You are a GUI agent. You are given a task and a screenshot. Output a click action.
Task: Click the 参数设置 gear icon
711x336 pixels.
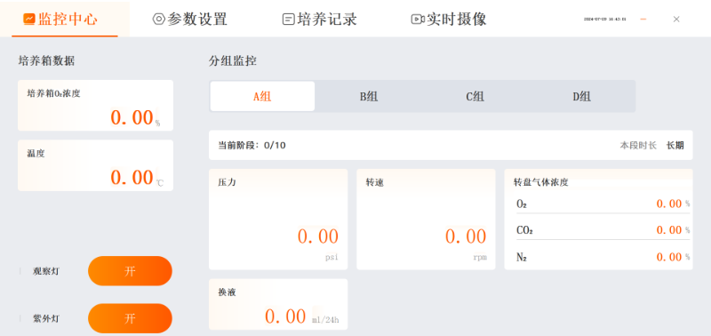[x=159, y=19]
